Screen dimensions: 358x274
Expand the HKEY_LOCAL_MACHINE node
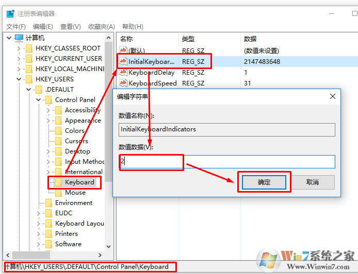point(19,69)
